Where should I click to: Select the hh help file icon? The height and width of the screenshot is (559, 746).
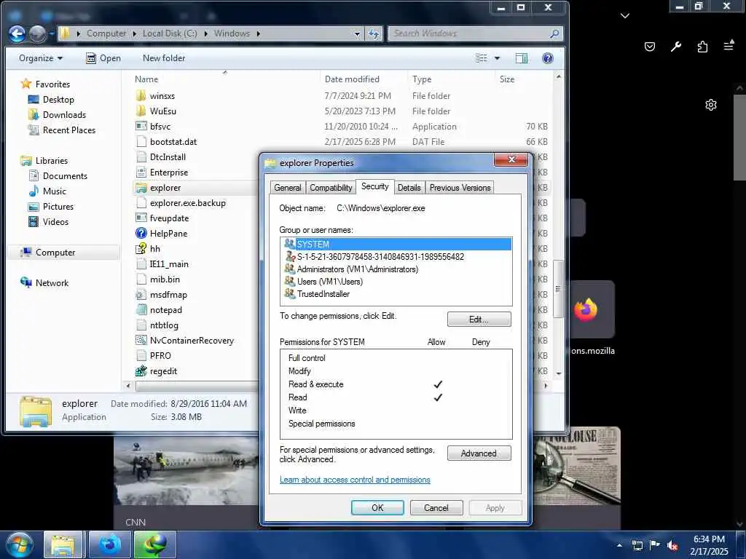[x=141, y=248]
